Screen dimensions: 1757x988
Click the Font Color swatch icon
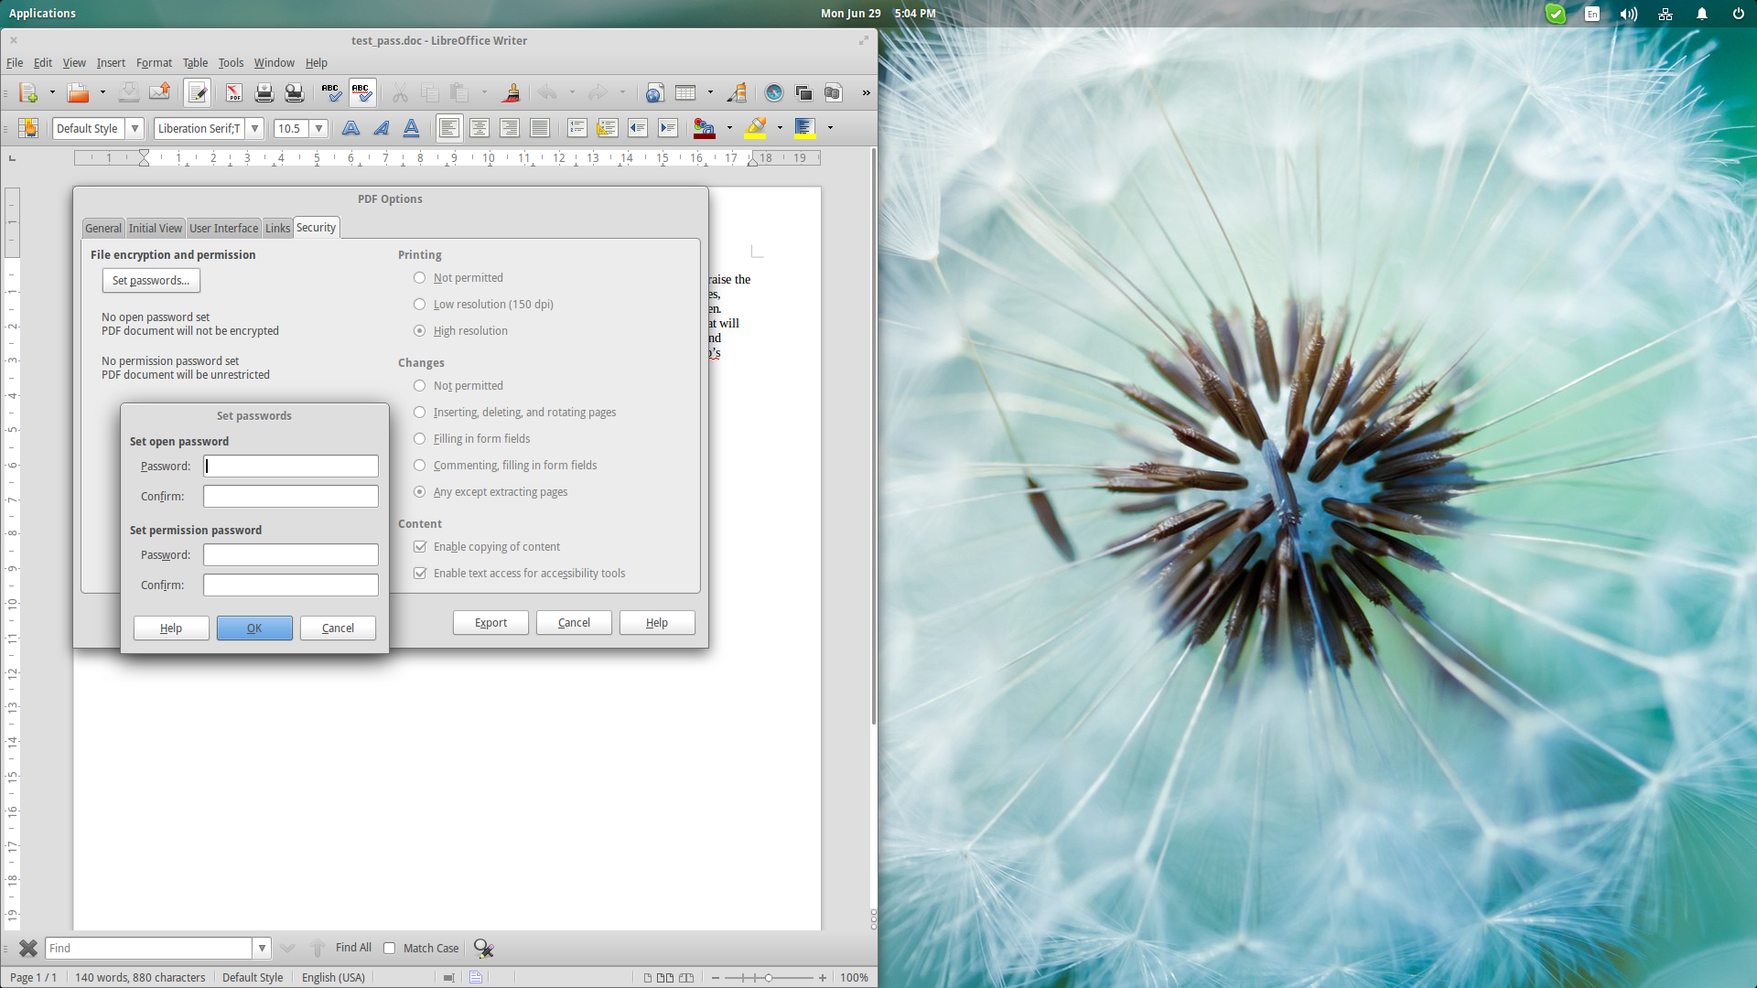click(x=705, y=128)
